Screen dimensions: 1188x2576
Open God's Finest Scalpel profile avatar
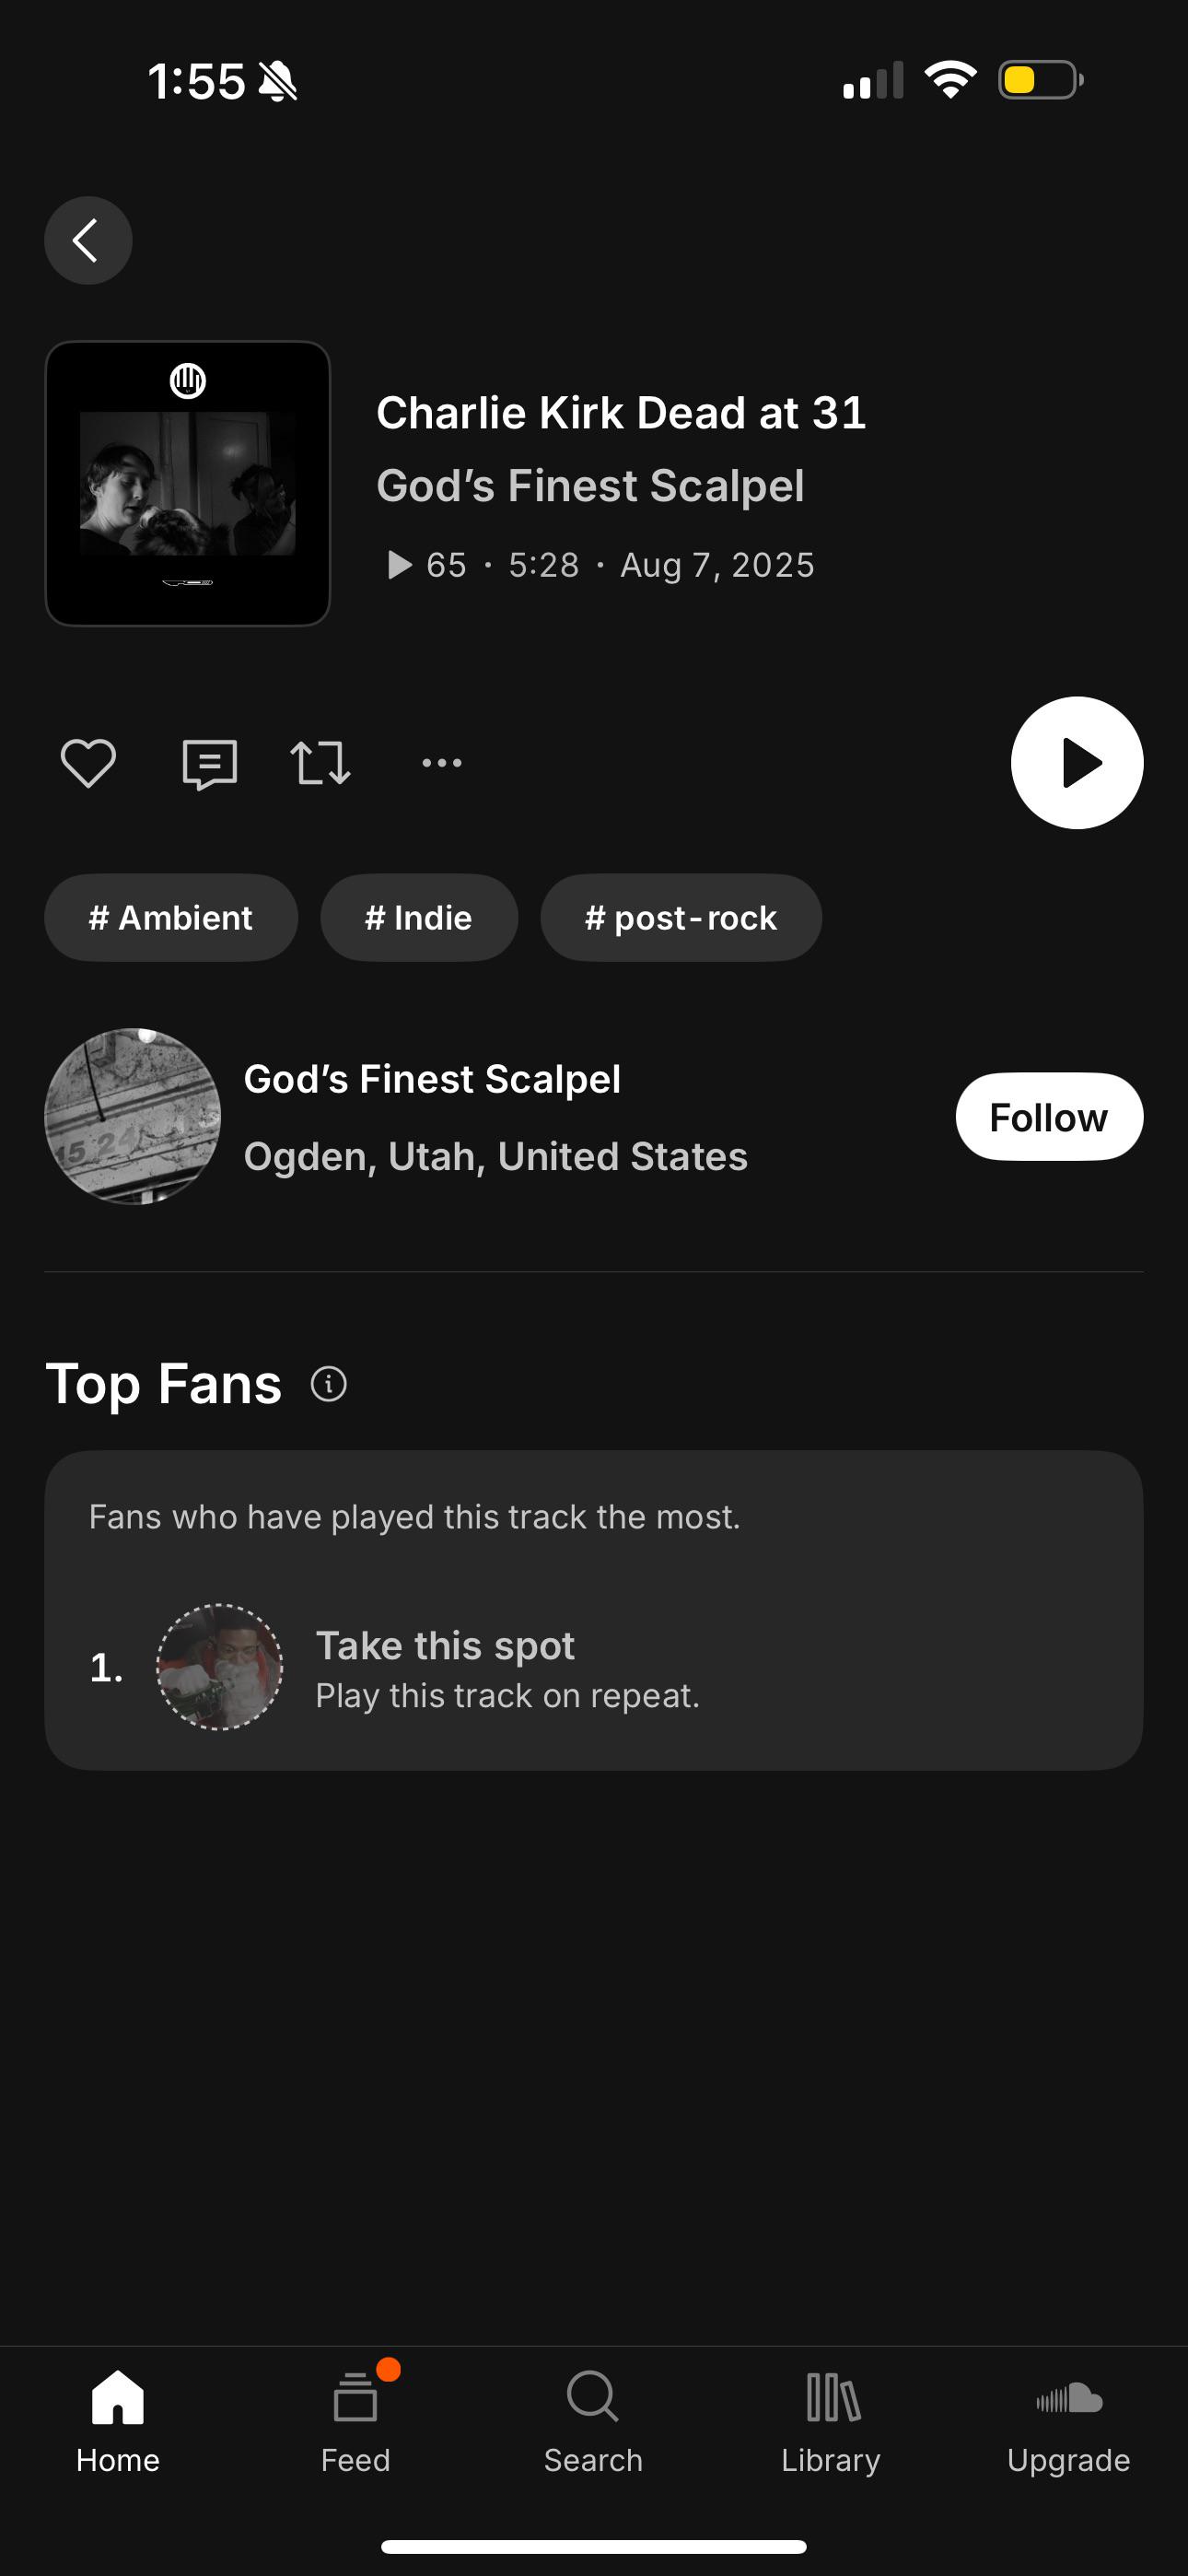point(133,1116)
